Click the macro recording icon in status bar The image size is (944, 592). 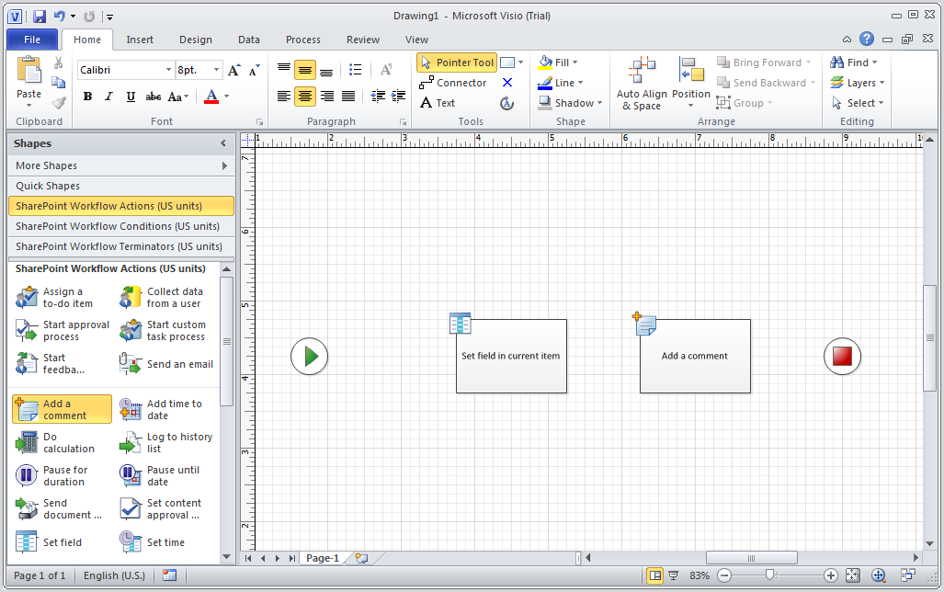tap(170, 575)
